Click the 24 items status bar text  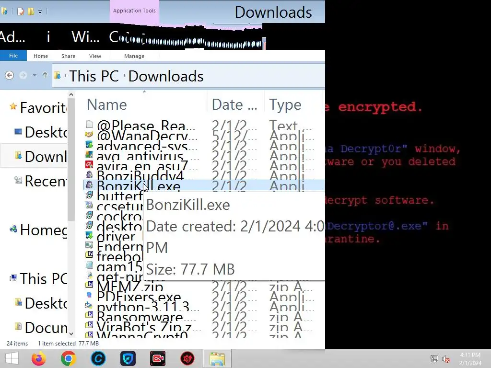pyautogui.click(x=17, y=344)
